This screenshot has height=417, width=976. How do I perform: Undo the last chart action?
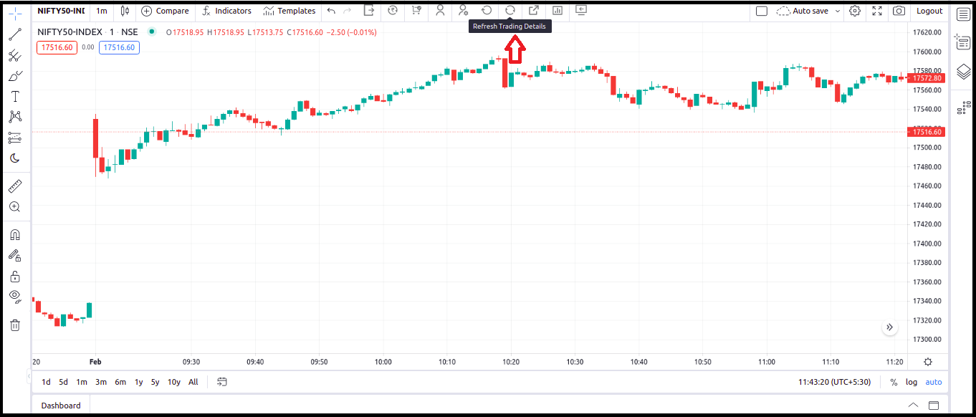331,11
